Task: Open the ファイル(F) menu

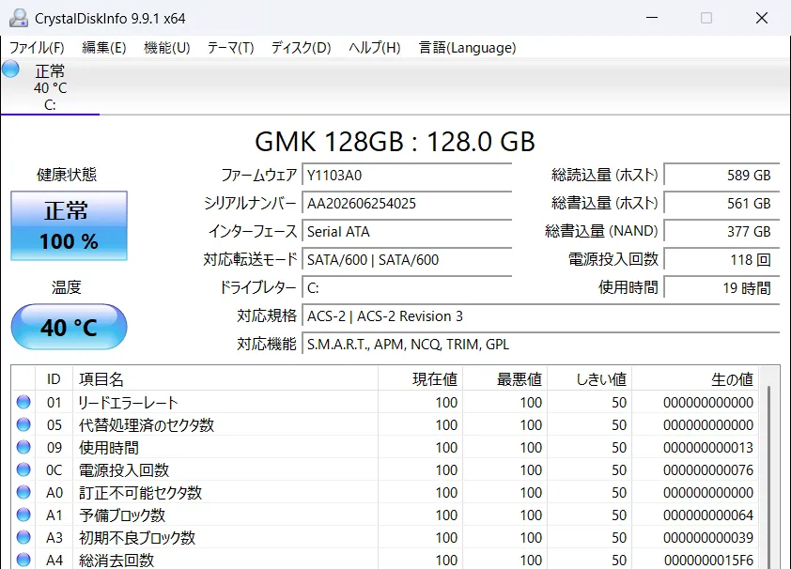Action: coord(37,48)
